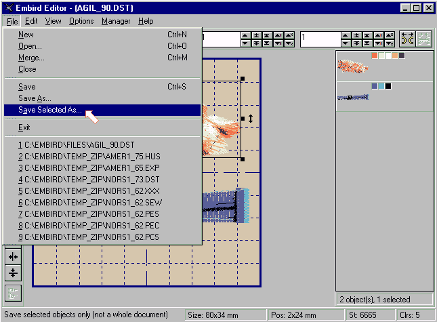
Task: Click the center horizontally icon
Action: (13, 256)
